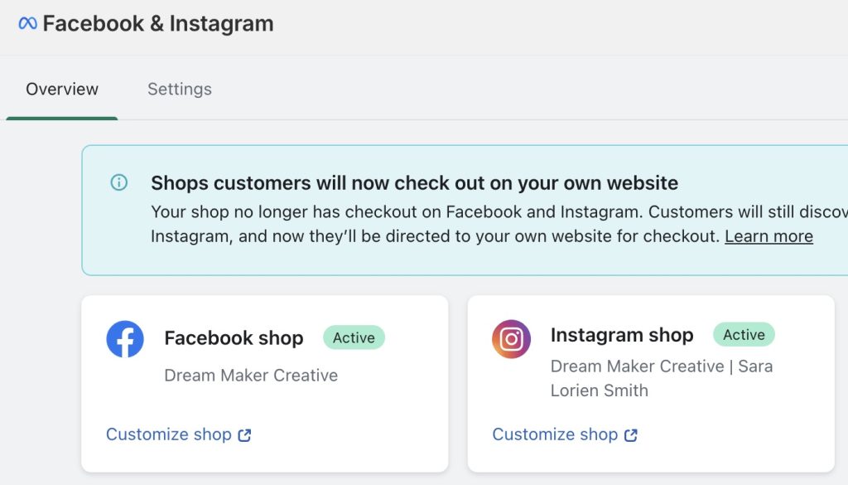Switch to the Overview tab

(61, 89)
